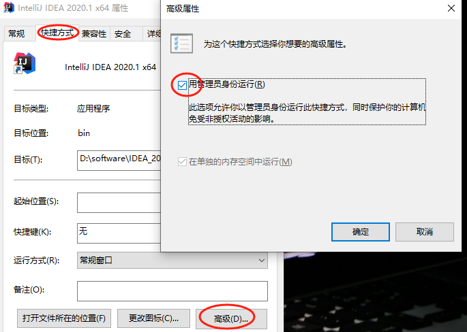Click 打开文件所在的位置(F) button

(64, 318)
